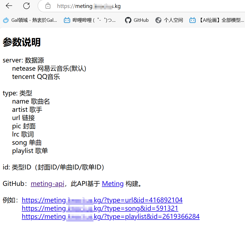This screenshot has width=245, height=231.
Task: Click the 'song 单曲' line
Action: [x=27, y=143]
